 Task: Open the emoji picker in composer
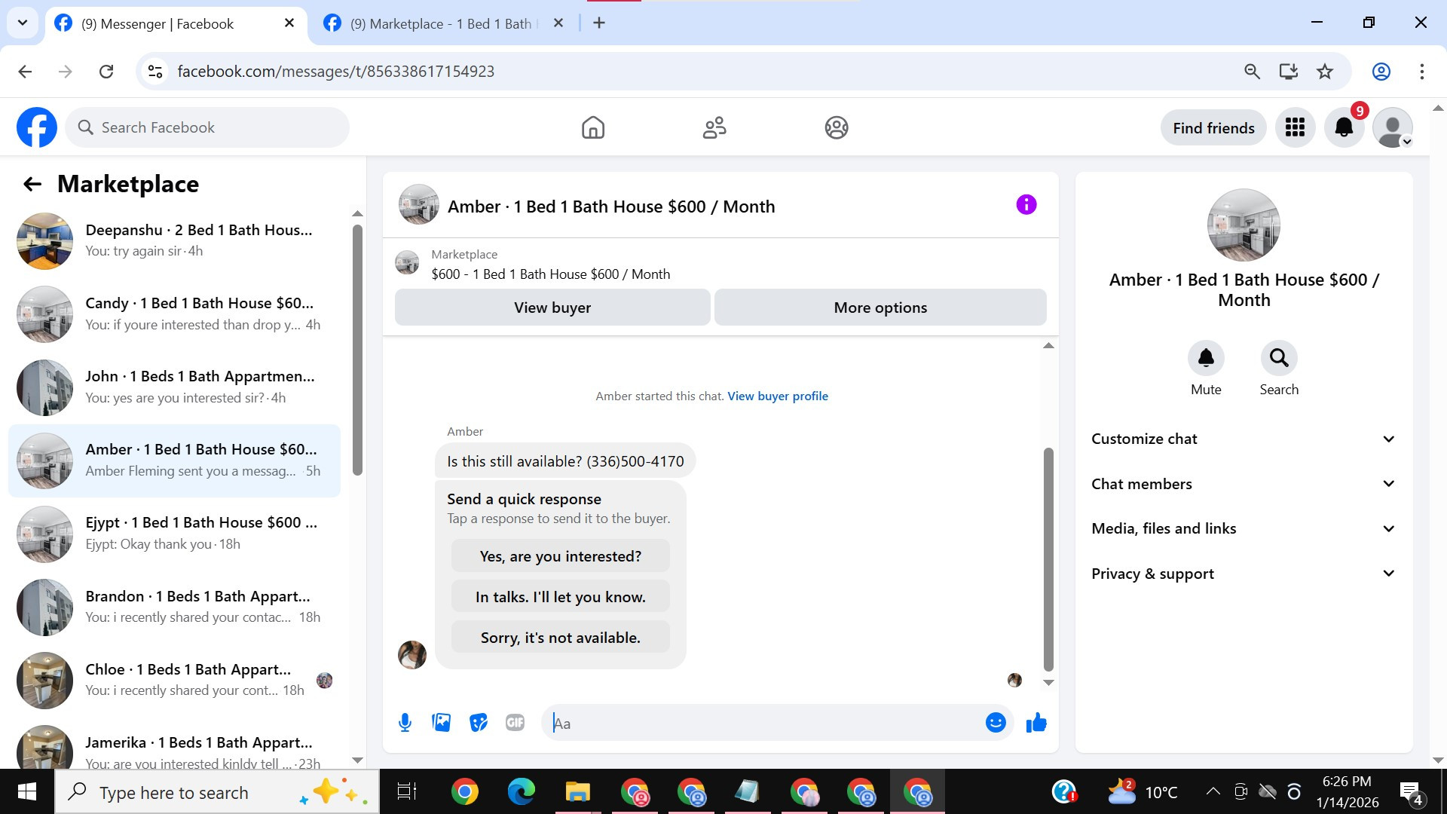[996, 723]
